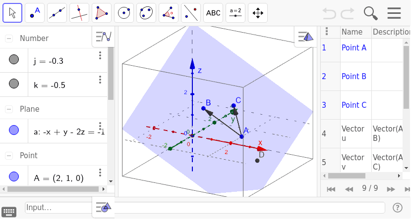Open more options for k = -0.5
This screenshot has width=411, height=219.
pos(100,80)
